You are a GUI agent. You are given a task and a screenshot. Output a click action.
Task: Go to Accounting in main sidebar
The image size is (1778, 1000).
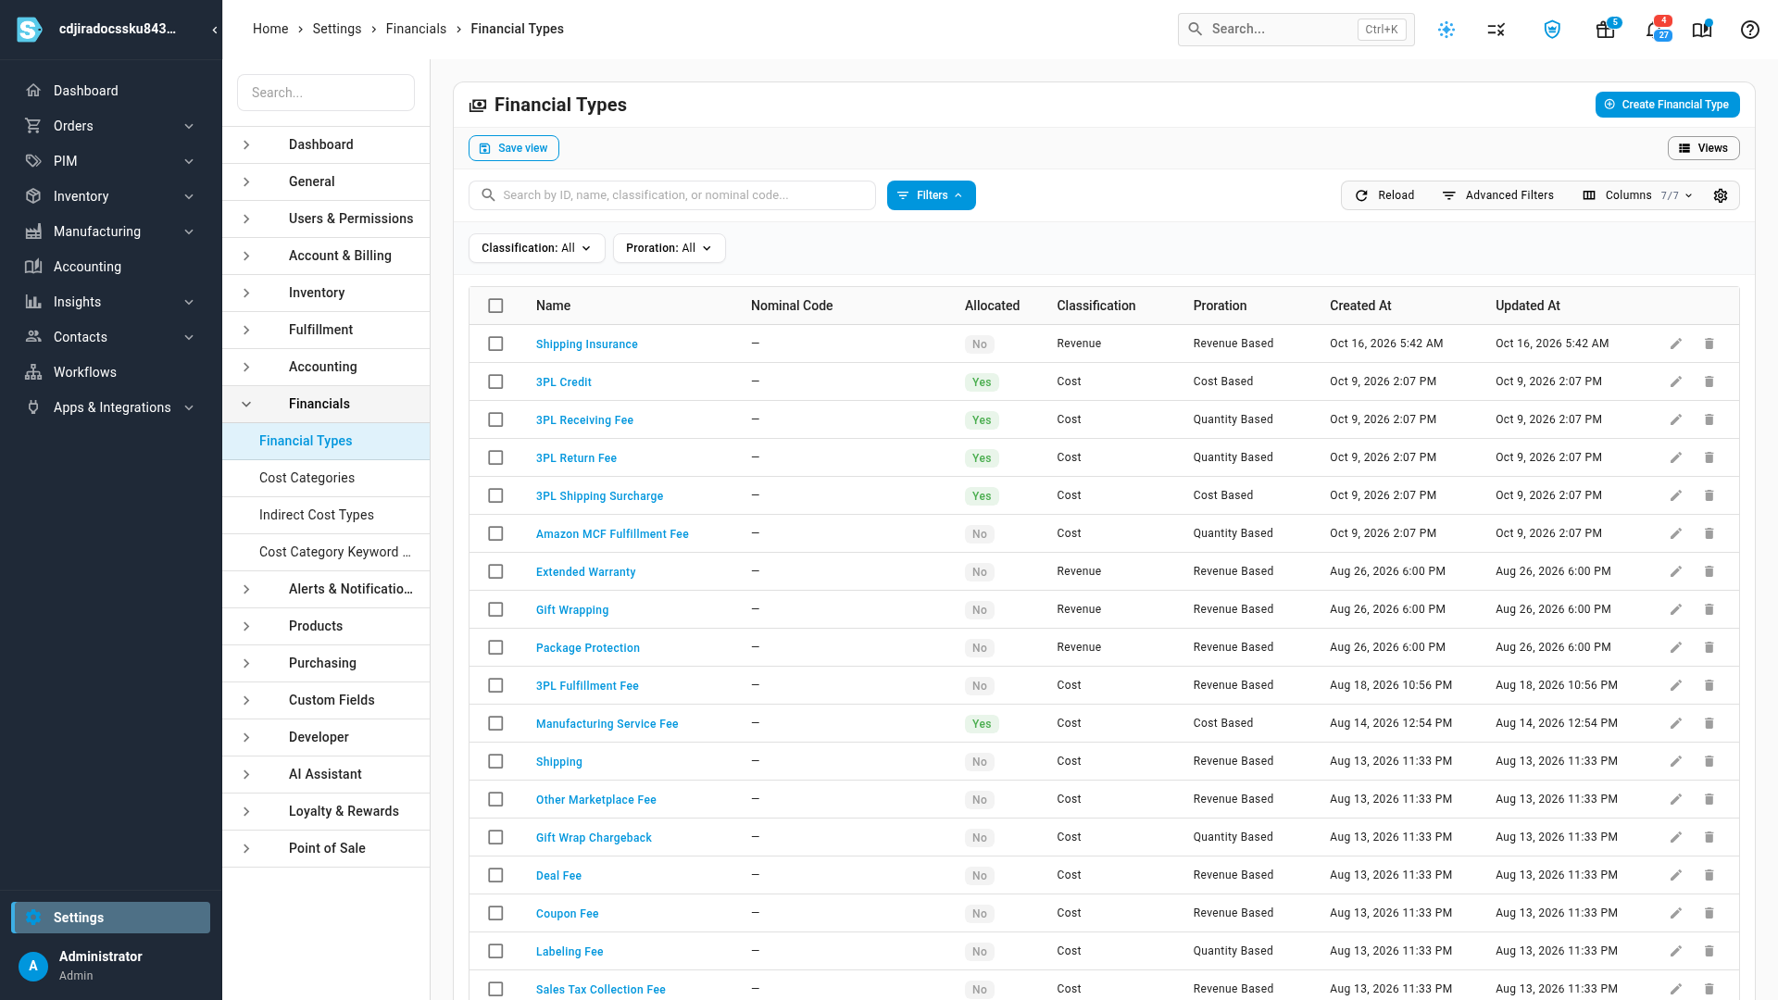(x=111, y=267)
